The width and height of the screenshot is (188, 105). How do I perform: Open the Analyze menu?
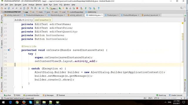[31, 5]
